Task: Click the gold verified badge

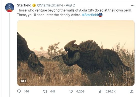Action: coord(34,5)
